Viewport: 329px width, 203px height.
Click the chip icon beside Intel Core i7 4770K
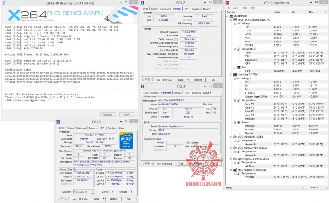click(235, 74)
